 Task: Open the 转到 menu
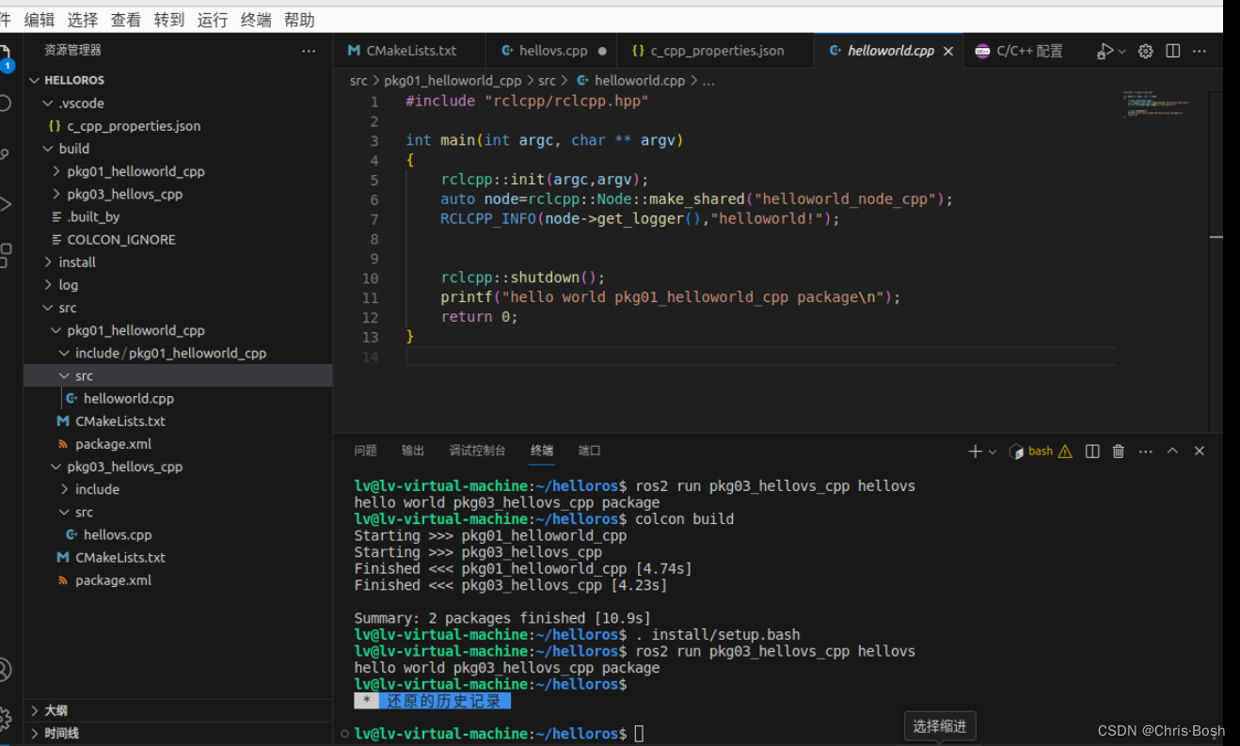pyautogui.click(x=169, y=20)
